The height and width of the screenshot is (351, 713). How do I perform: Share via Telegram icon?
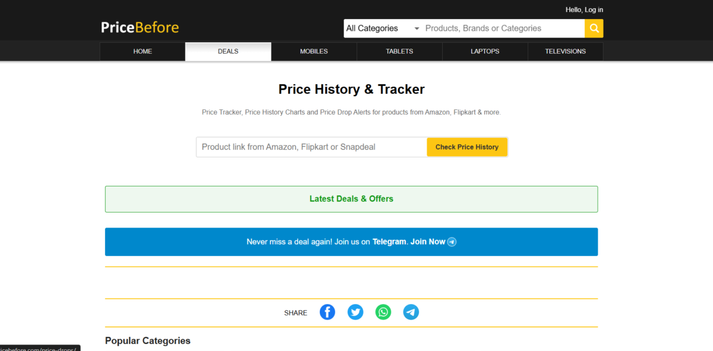coord(411,312)
